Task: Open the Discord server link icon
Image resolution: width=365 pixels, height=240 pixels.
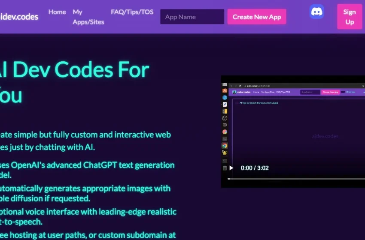Action: [x=316, y=12]
